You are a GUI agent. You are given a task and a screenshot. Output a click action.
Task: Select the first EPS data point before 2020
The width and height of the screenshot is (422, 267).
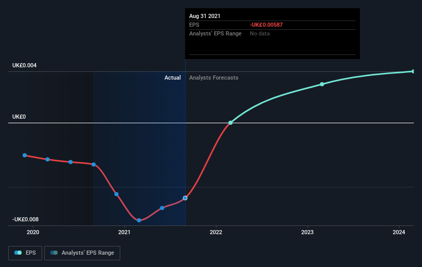(x=25, y=156)
